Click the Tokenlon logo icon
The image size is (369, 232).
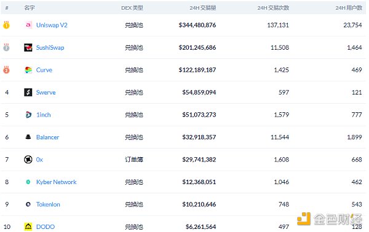[x=28, y=204]
